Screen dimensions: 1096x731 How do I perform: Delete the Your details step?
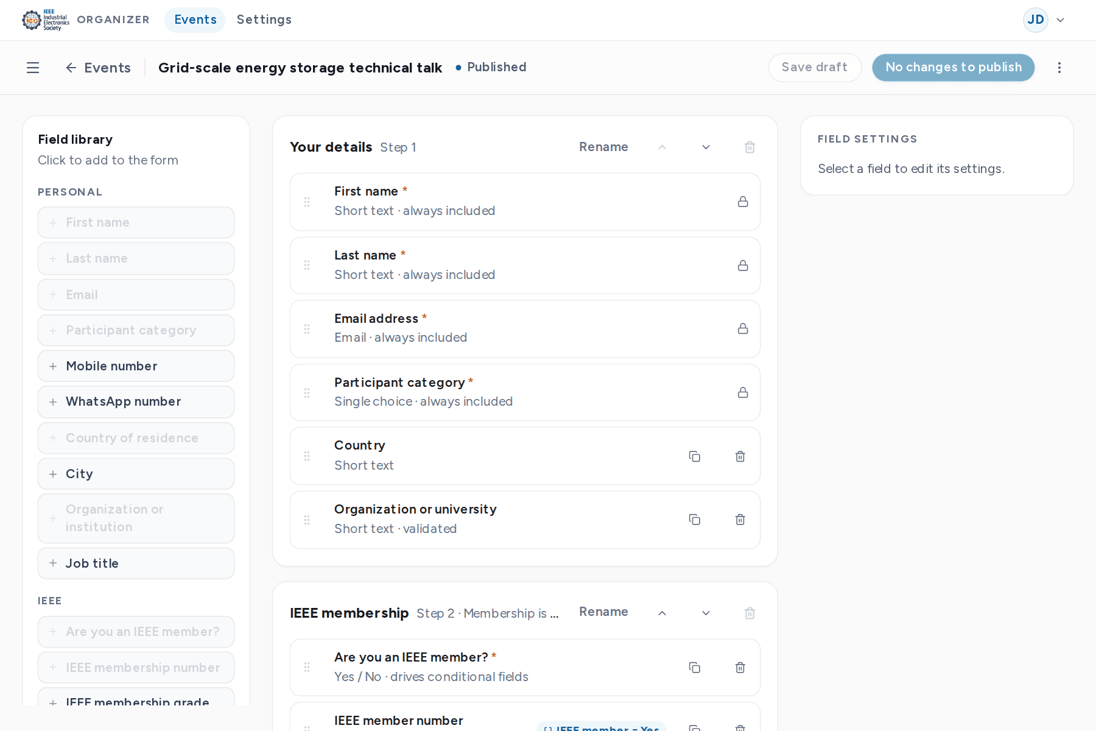[750, 147]
